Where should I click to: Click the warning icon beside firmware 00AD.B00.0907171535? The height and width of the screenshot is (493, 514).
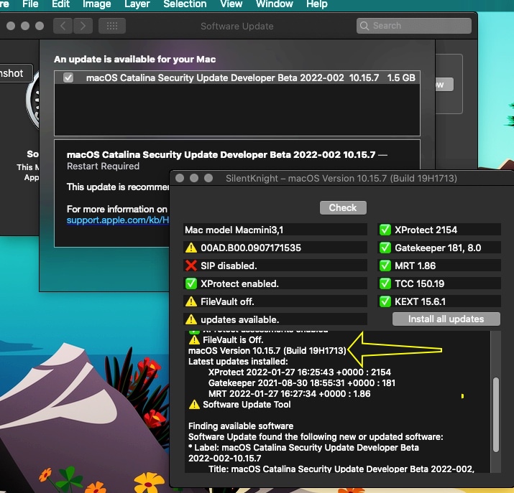[191, 248]
